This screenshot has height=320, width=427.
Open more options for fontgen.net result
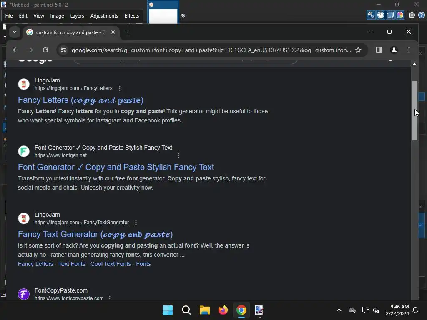click(178, 155)
